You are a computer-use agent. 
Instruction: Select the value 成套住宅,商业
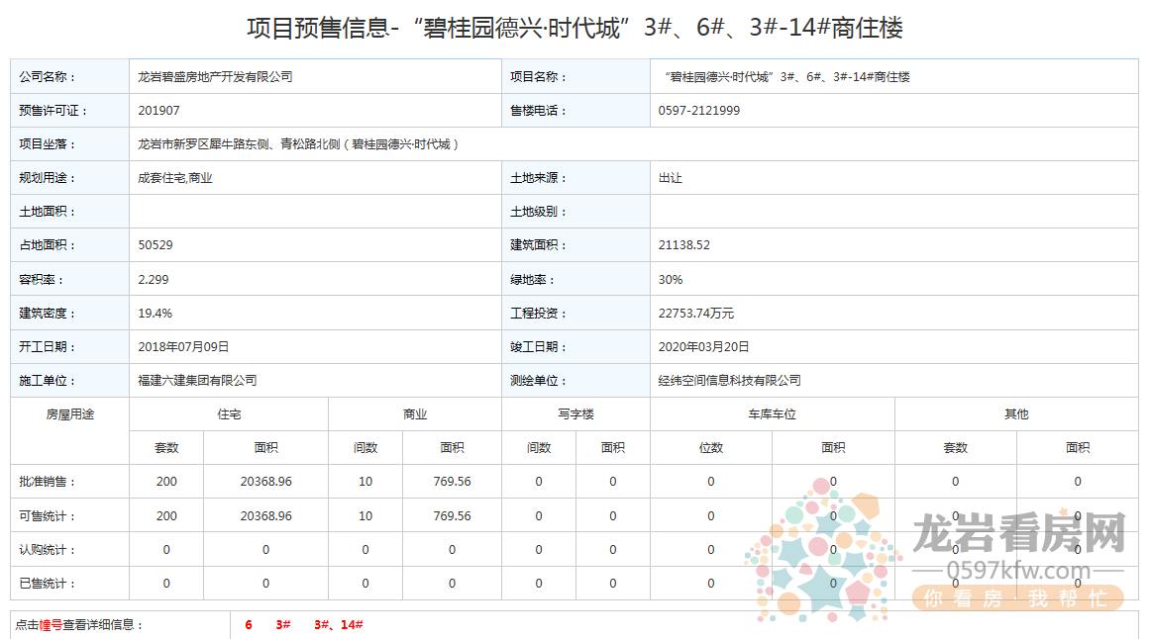pos(175,178)
